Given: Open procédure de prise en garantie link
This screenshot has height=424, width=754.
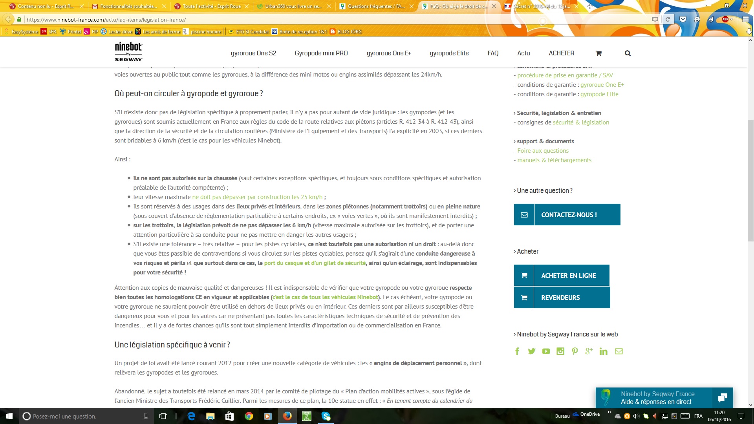Looking at the screenshot, I should click(x=565, y=75).
